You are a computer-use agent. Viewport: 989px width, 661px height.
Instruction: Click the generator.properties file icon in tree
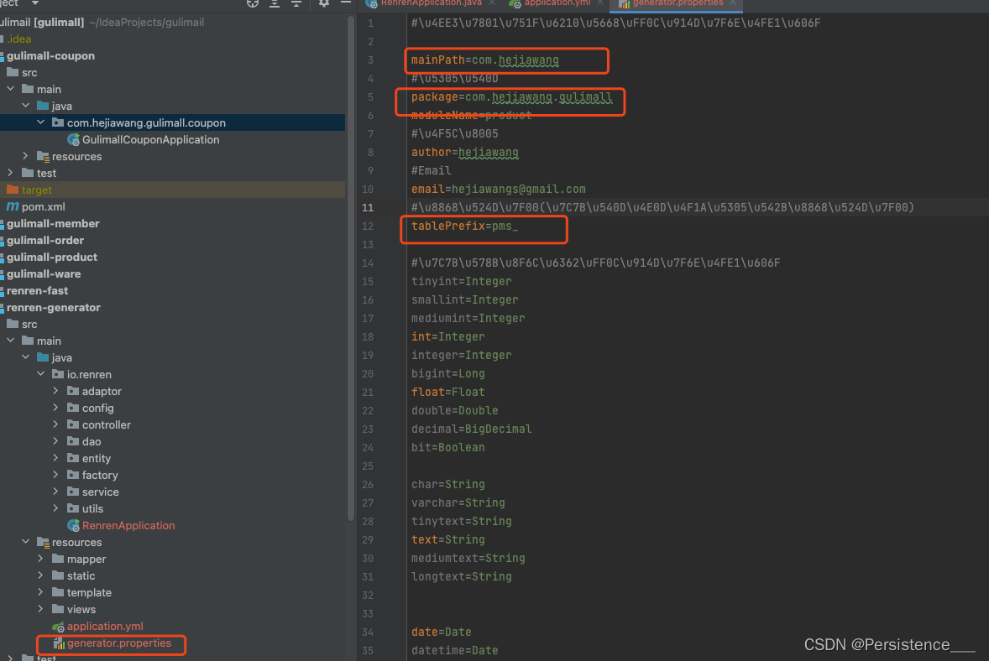(x=58, y=643)
